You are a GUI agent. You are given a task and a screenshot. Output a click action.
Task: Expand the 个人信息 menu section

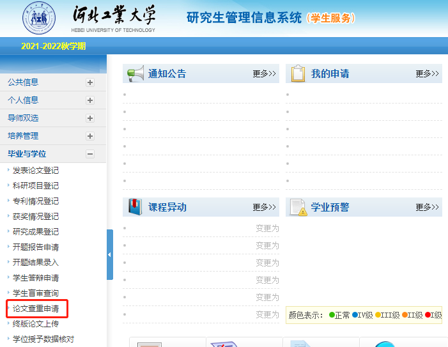tap(90, 100)
